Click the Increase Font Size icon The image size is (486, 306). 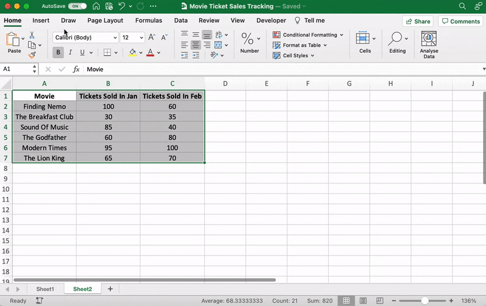click(x=151, y=38)
